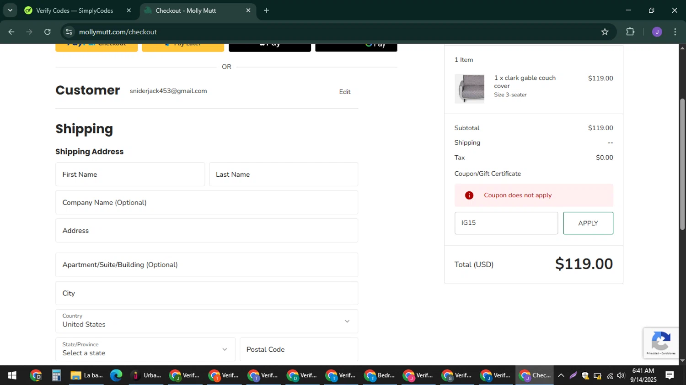This screenshot has width=686, height=385.
Task: Expand the Country dropdown
Action: pos(207,321)
